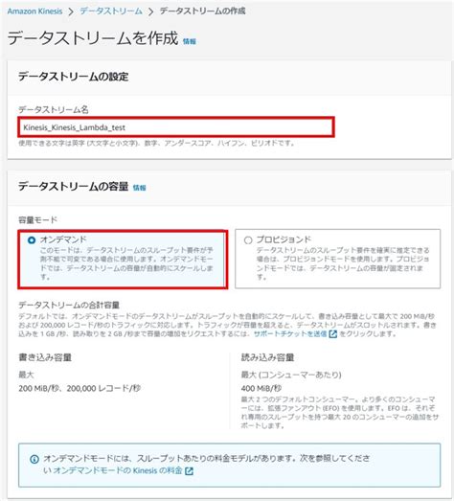Click the データストリームの設定 section heading
This screenshot has height=501, width=454.
point(74,77)
